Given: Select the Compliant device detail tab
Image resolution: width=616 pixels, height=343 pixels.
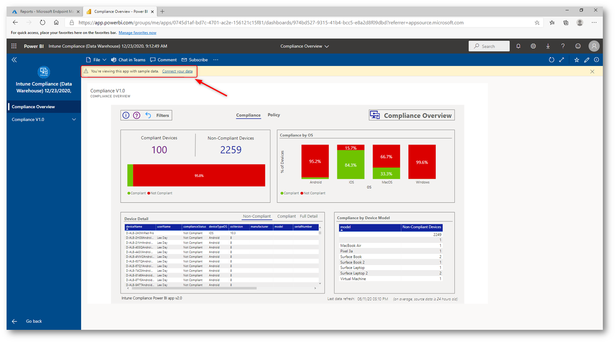Looking at the screenshot, I should (286, 216).
